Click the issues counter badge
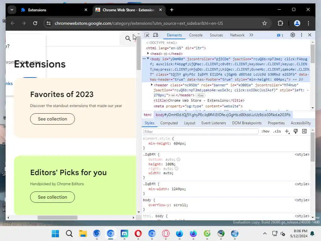 [x=280, y=35]
